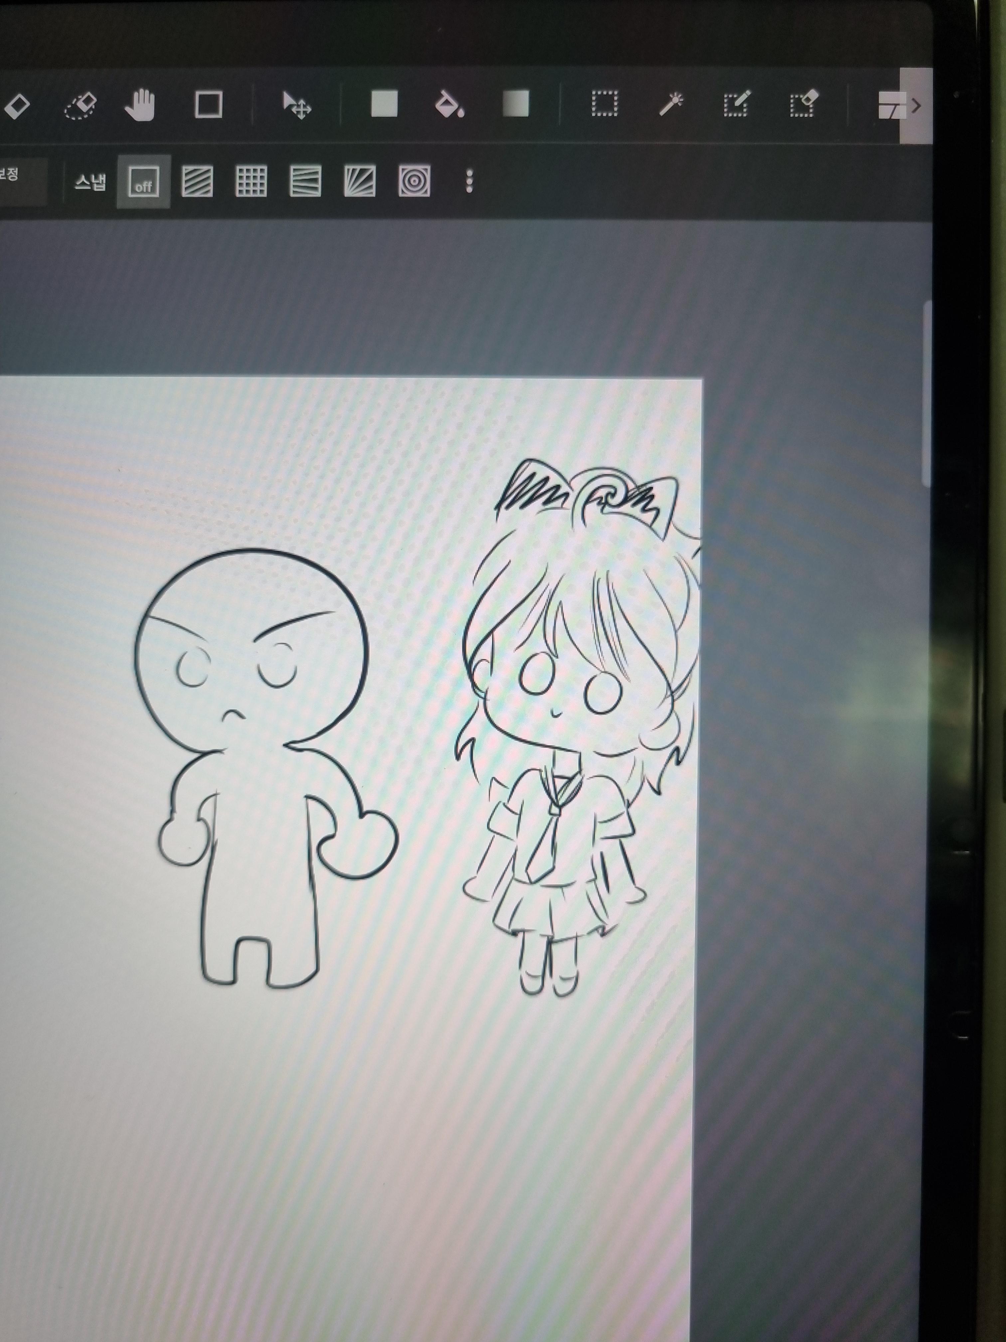Select the filled rectangle tool
The width and height of the screenshot is (1006, 1342).
pyautogui.click(x=385, y=104)
